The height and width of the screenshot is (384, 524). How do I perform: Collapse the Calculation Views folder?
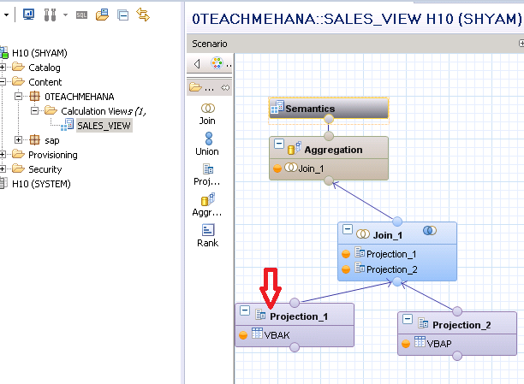[34, 110]
